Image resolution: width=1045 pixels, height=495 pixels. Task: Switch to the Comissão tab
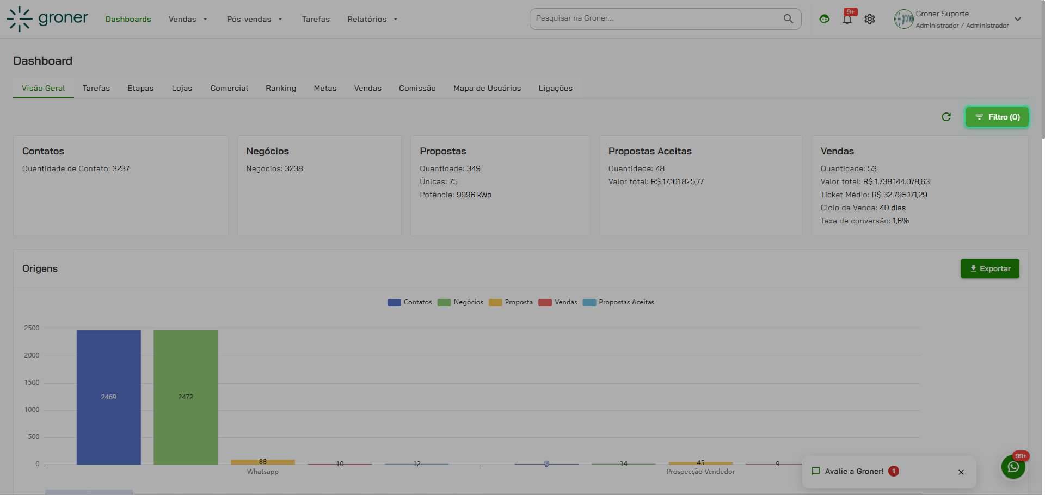click(417, 88)
